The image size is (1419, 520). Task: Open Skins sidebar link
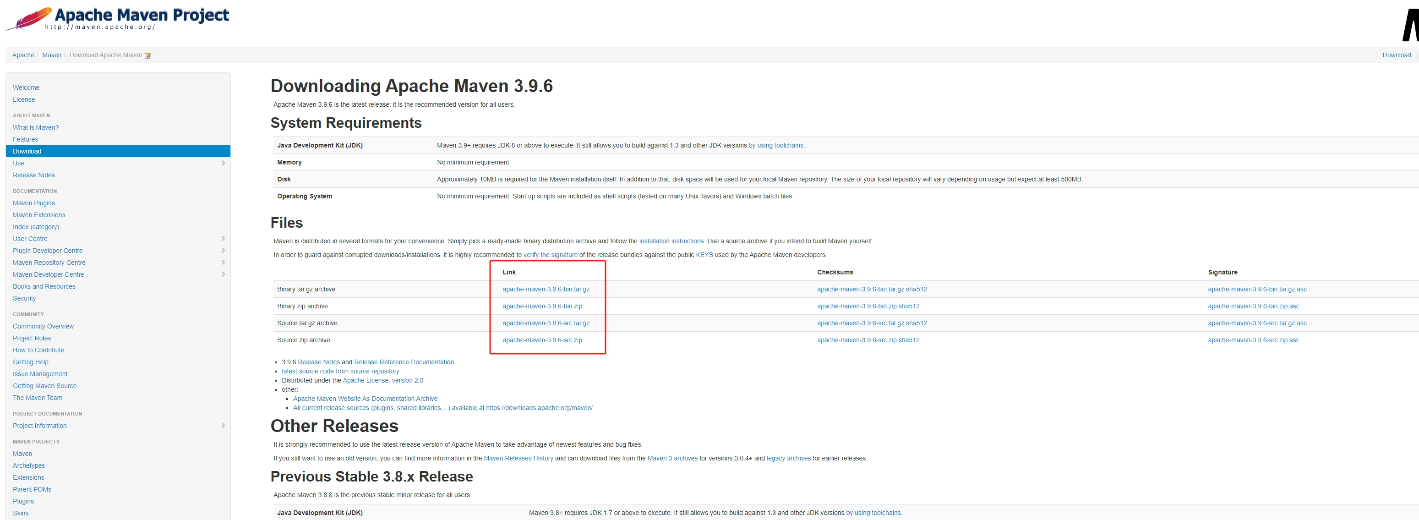20,514
